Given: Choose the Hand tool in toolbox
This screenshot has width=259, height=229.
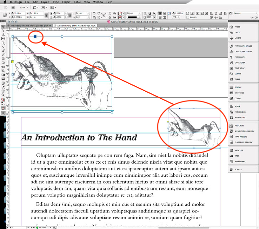Looking at the screenshot, I should pyautogui.click(x=3, y=91).
